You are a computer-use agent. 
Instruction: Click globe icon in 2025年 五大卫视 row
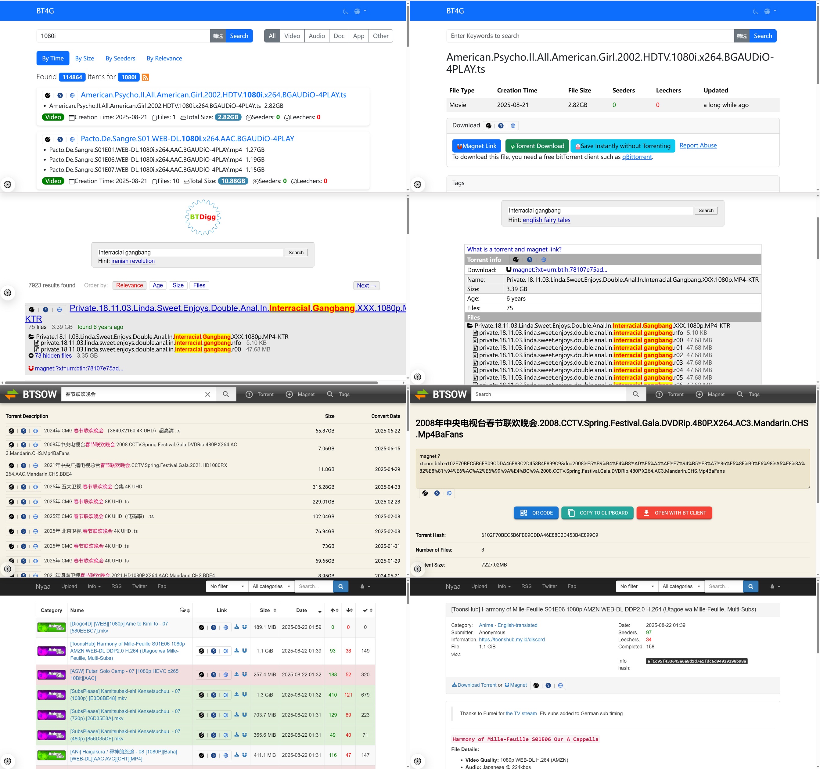[x=35, y=487]
